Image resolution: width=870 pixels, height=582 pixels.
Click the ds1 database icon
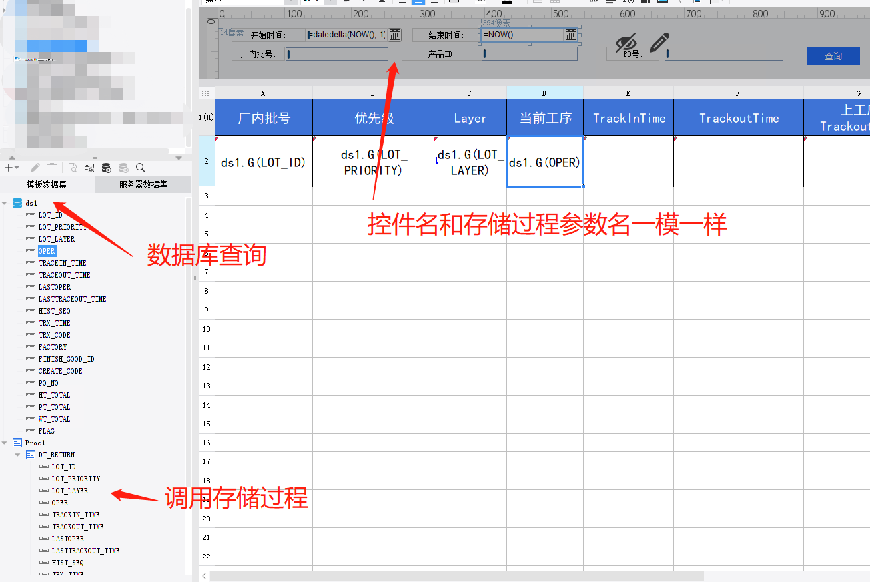click(17, 203)
